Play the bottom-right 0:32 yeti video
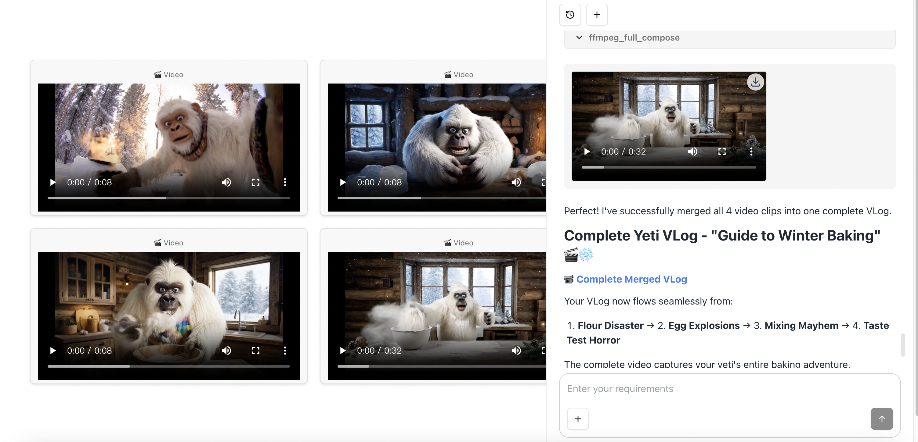This screenshot has height=442, width=918. 343,351
